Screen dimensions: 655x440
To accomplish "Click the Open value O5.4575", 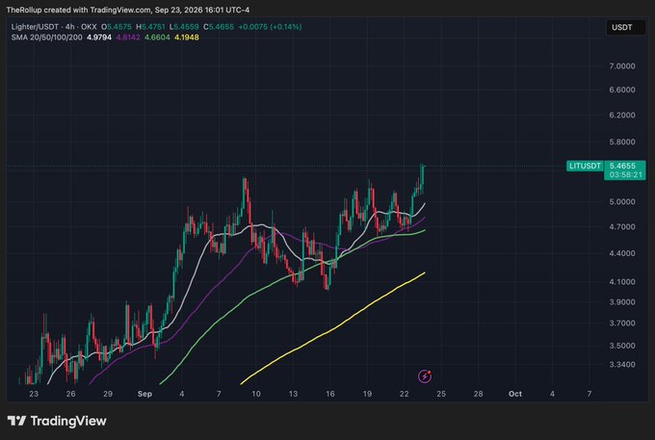I will 117,27.
